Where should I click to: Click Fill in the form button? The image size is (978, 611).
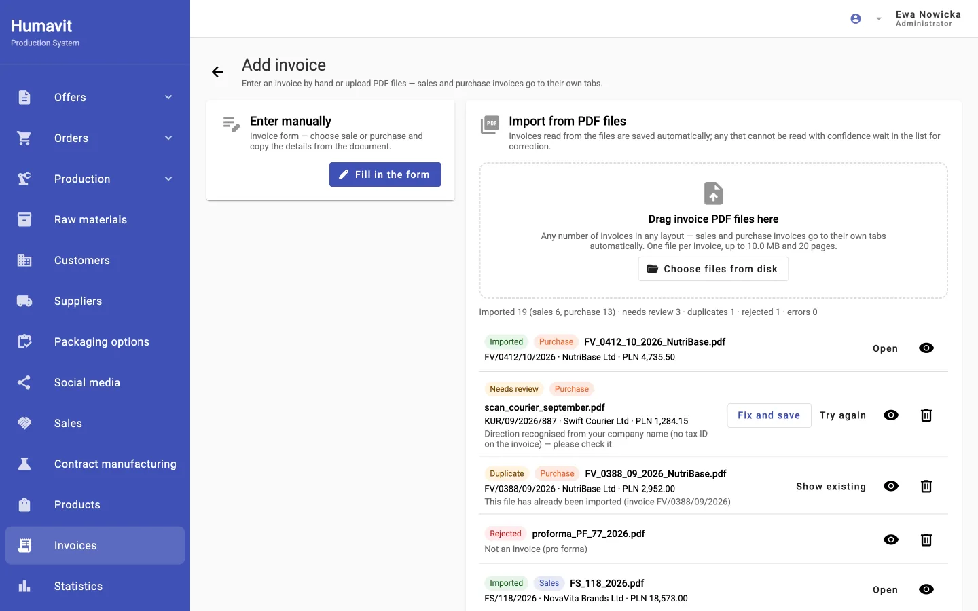385,174
